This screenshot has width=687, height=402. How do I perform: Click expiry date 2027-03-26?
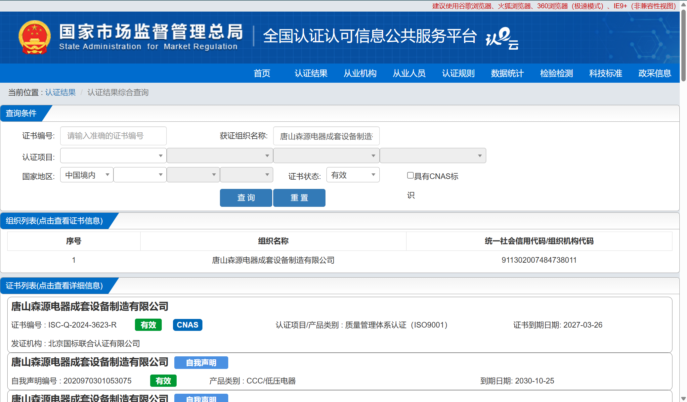583,325
